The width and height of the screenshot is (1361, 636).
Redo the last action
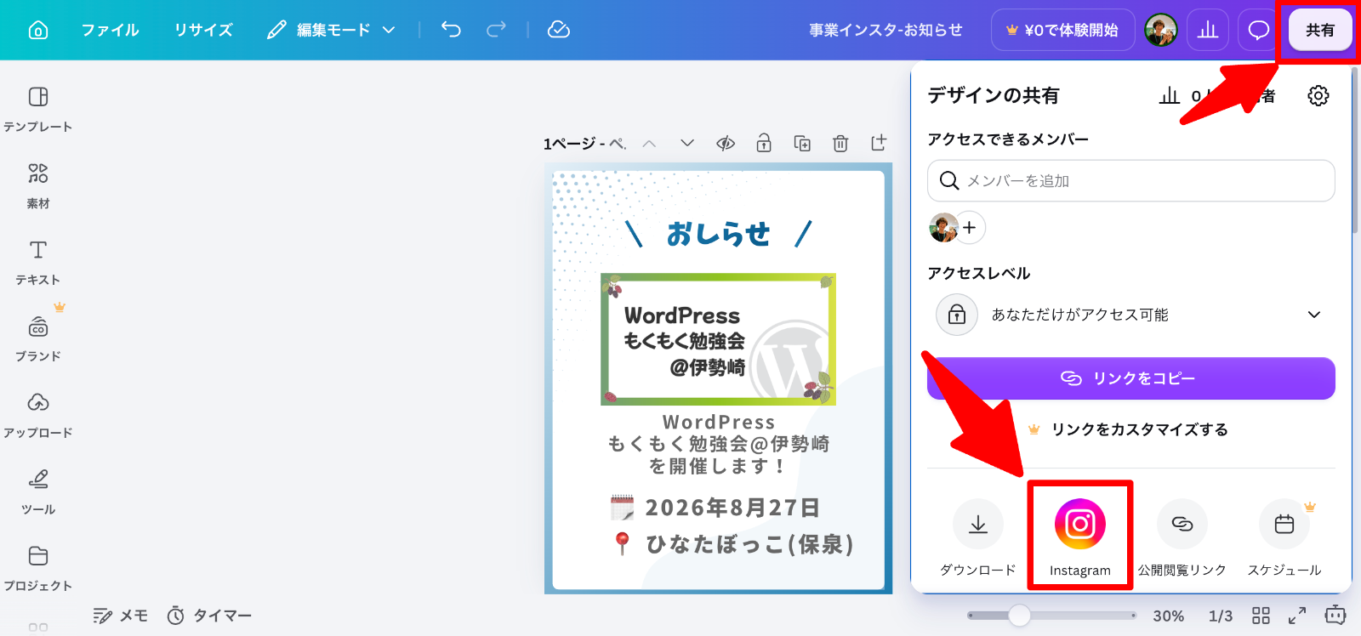point(496,30)
